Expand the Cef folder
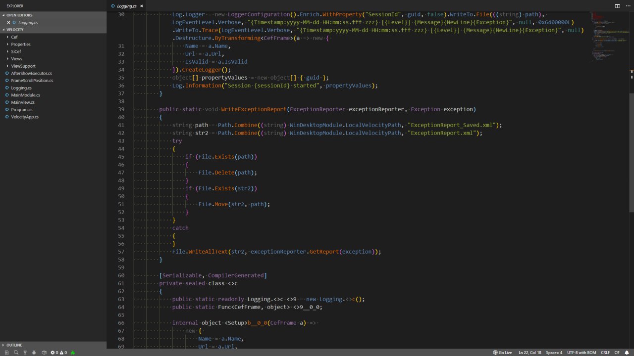634x356 pixels. click(14, 37)
